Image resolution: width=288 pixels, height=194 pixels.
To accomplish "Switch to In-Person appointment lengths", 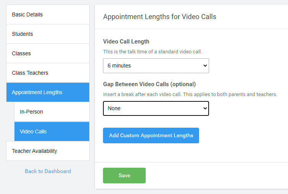I will [31, 112].
